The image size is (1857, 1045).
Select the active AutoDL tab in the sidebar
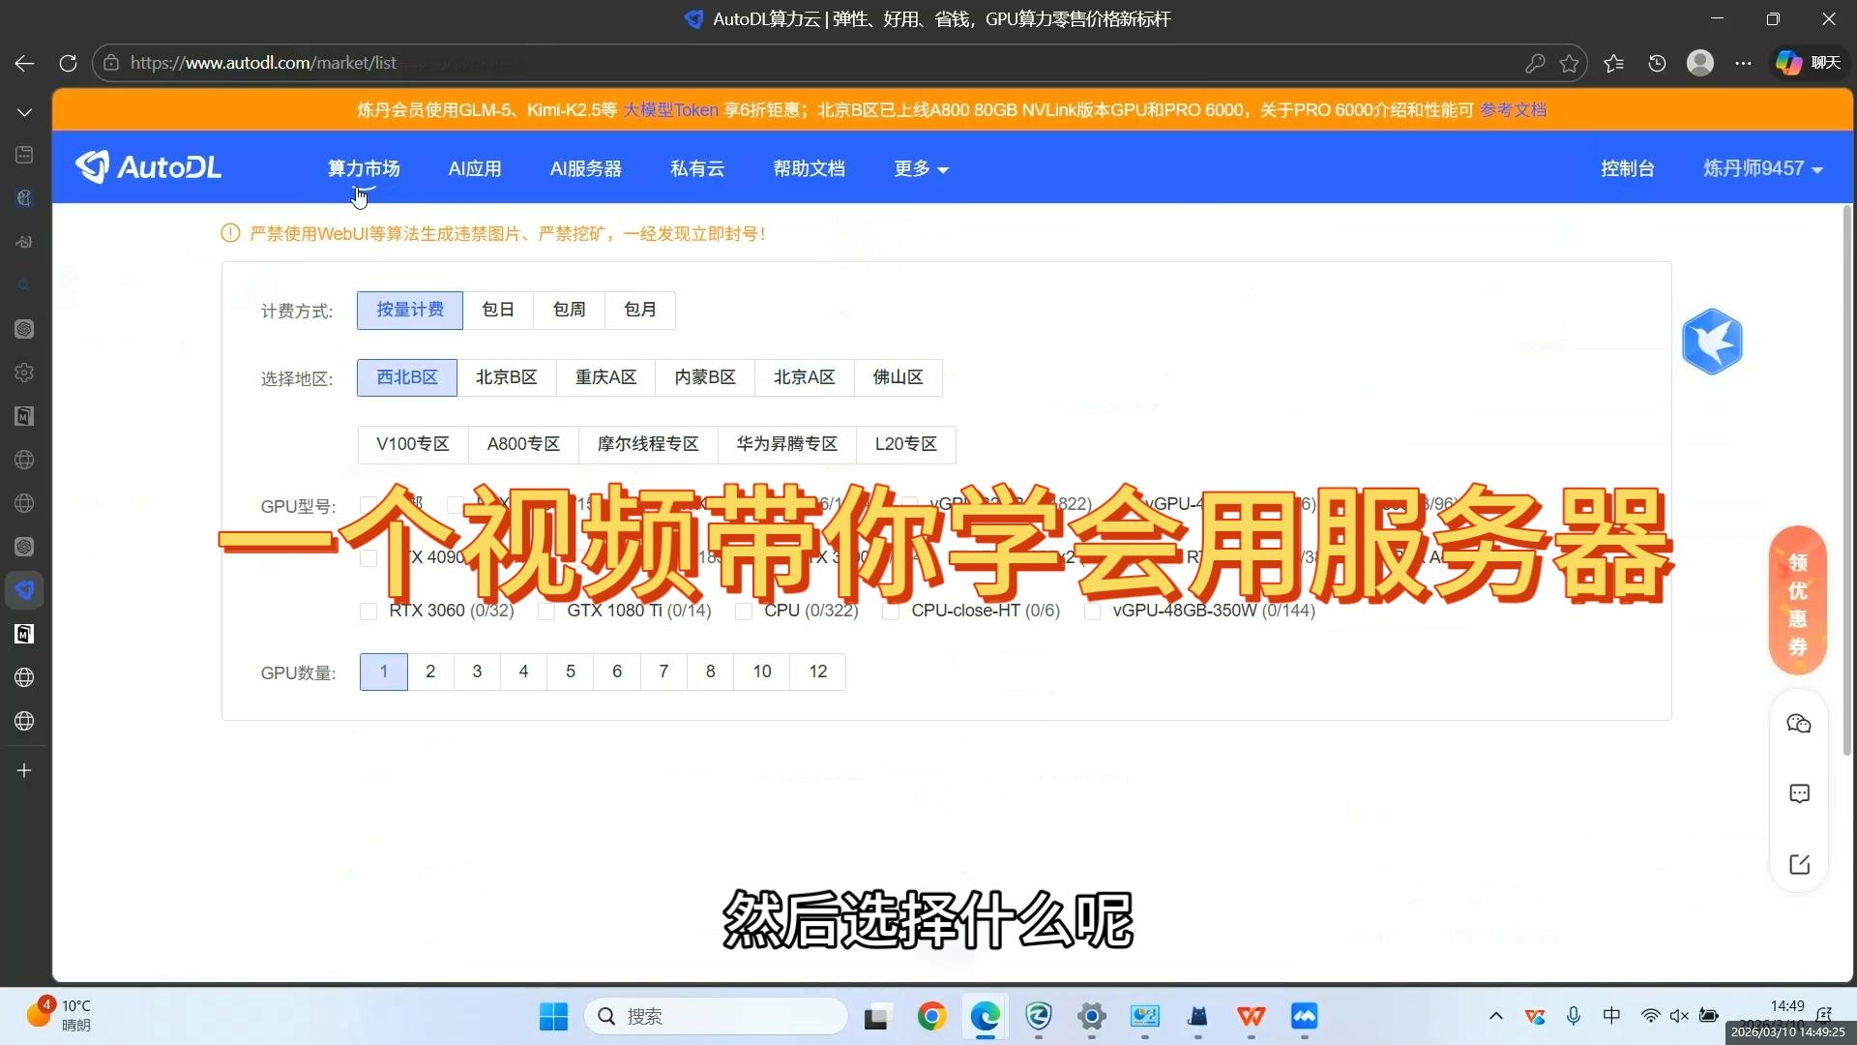(24, 590)
